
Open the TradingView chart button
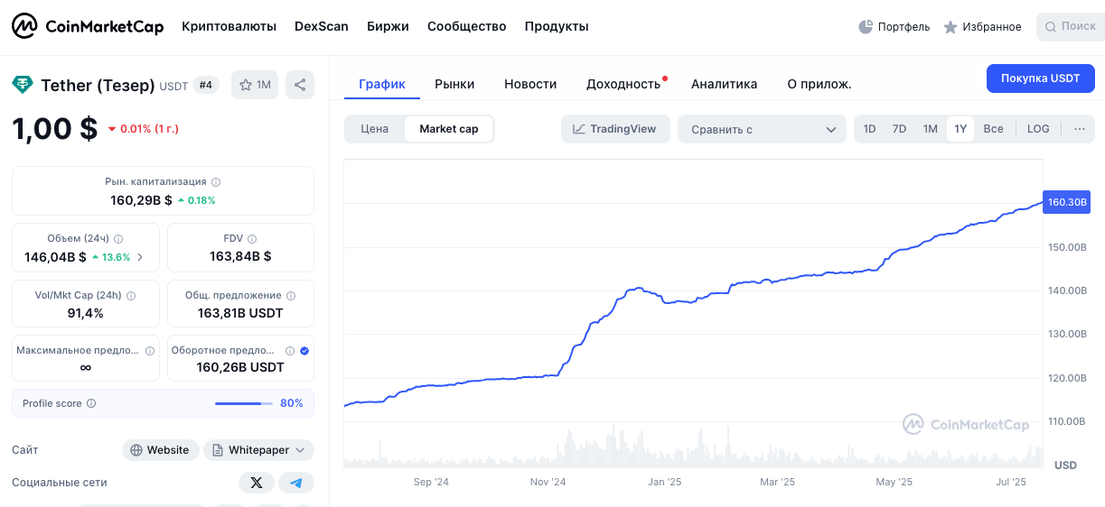615,129
